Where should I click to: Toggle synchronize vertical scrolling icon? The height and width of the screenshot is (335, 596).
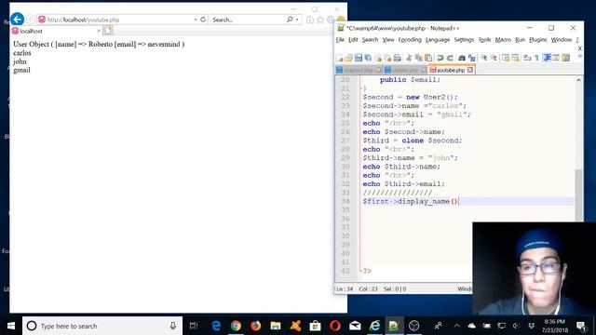point(506,58)
